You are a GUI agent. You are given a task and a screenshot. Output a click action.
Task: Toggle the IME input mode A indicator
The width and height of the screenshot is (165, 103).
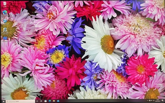pos(154,101)
